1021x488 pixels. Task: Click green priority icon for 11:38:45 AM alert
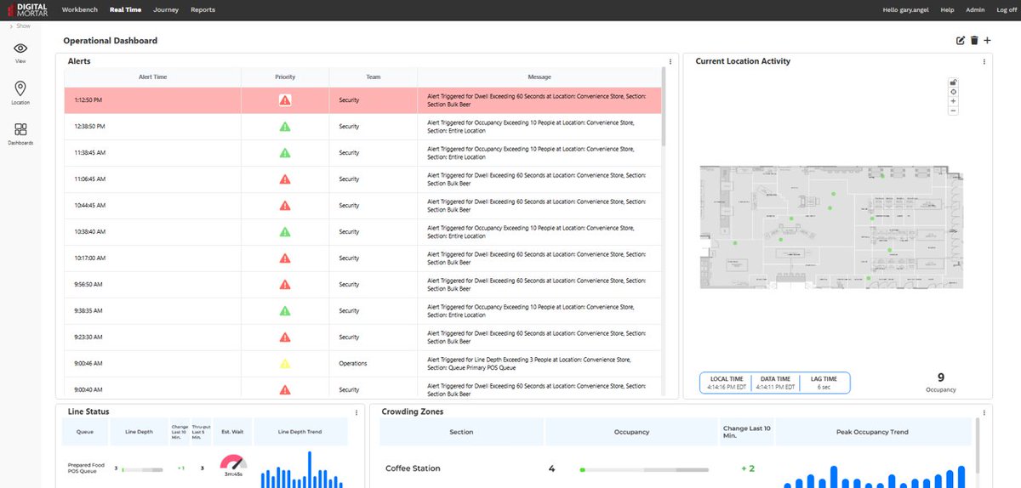(285, 153)
